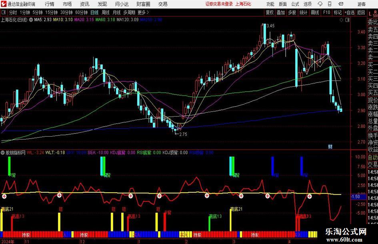This screenshot has width=378, height=244.
Task: Click the round icon beside 股朋指标网 indicator
Action: 3,152
